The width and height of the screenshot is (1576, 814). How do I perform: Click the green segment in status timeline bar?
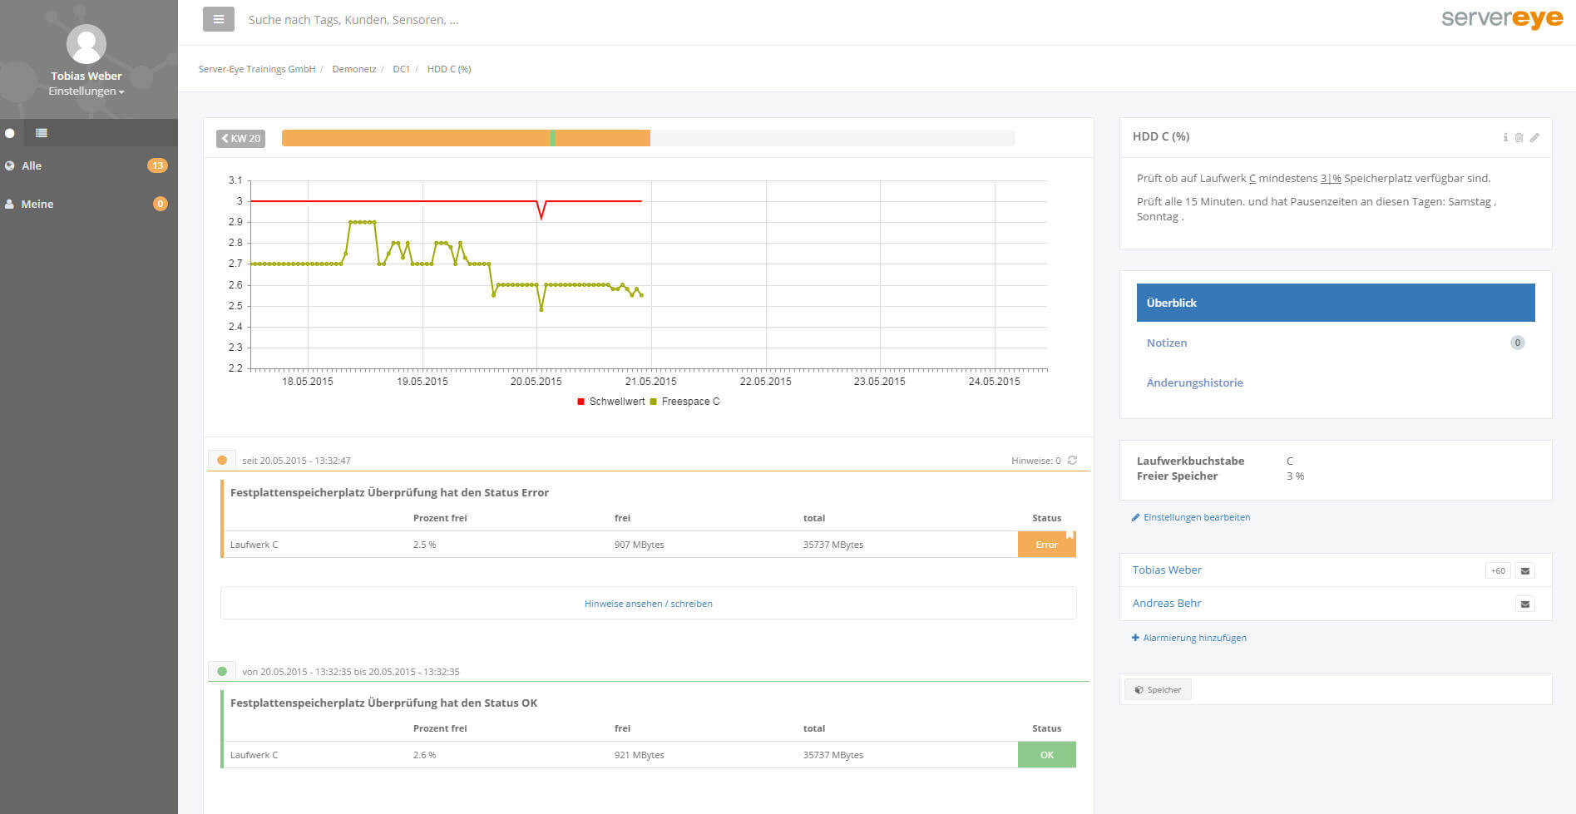pyautogui.click(x=552, y=138)
